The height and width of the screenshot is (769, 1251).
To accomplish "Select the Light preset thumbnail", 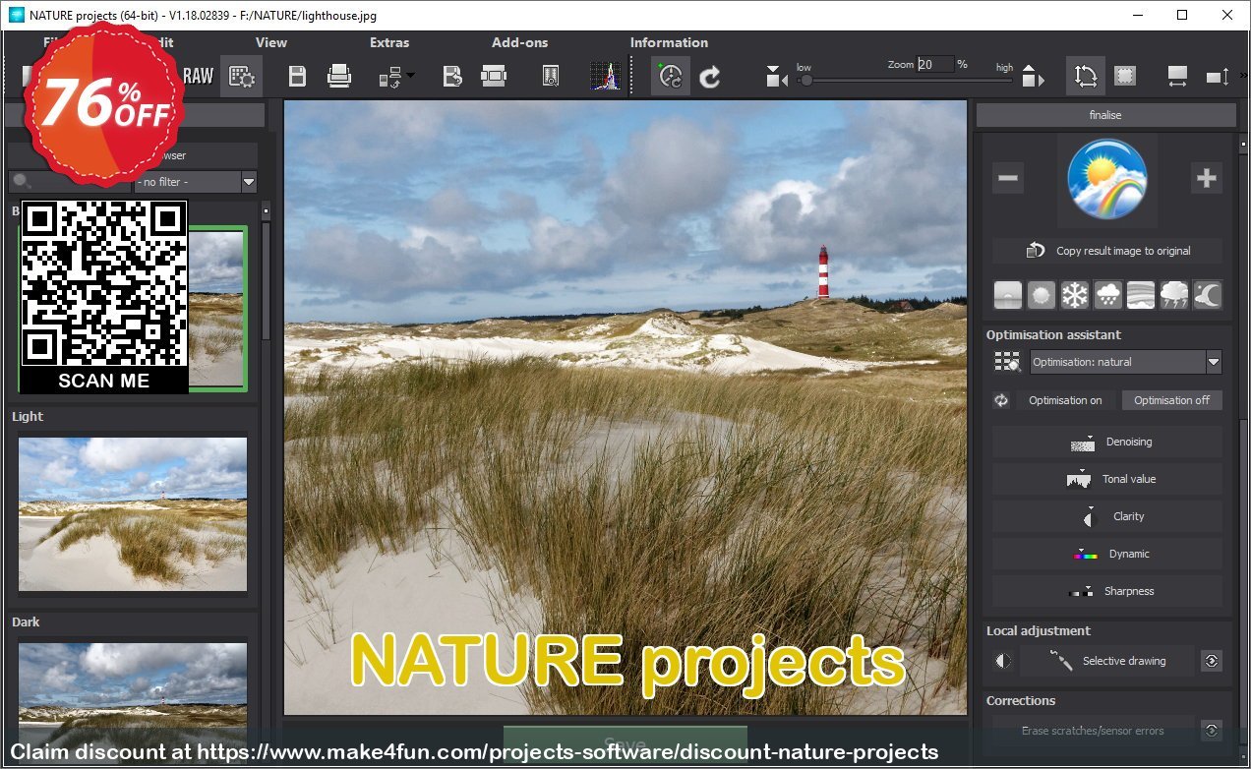I will [x=133, y=514].
